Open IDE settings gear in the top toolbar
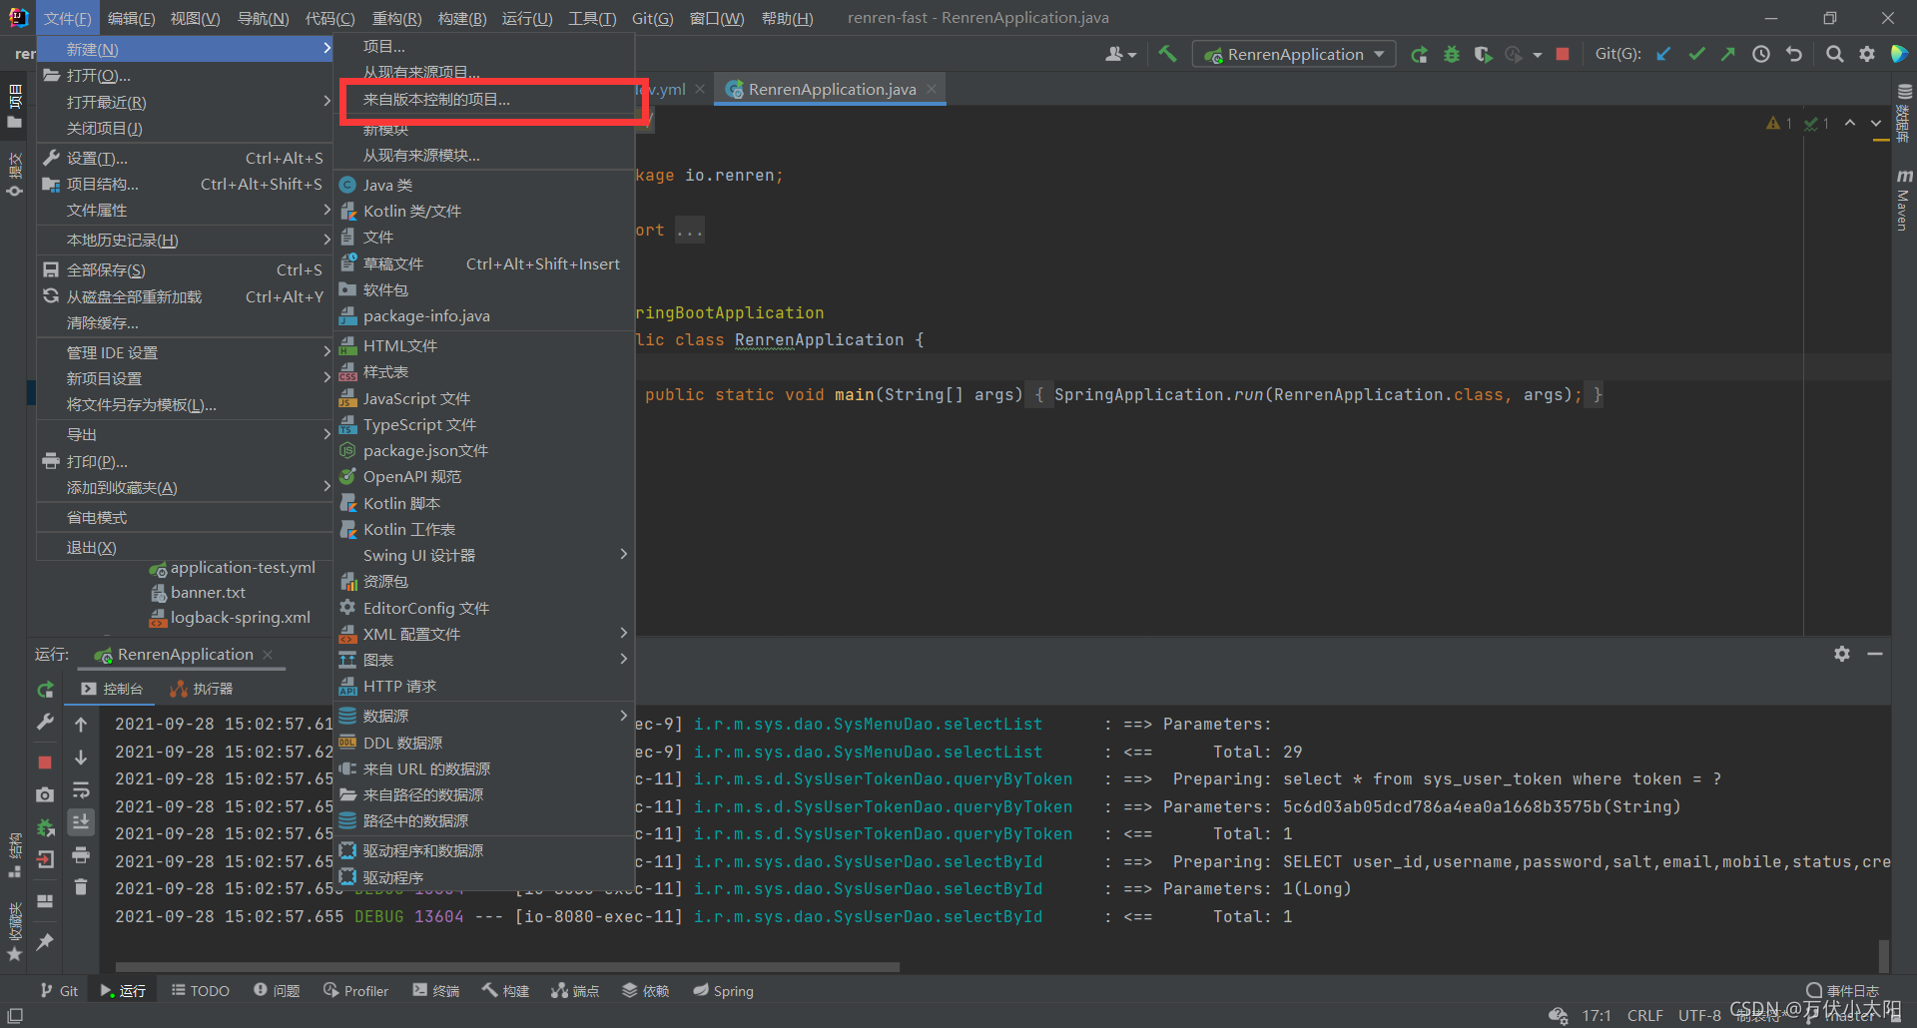The width and height of the screenshot is (1917, 1028). tap(1867, 55)
